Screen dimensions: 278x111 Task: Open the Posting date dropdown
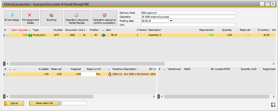[x=171, y=21]
